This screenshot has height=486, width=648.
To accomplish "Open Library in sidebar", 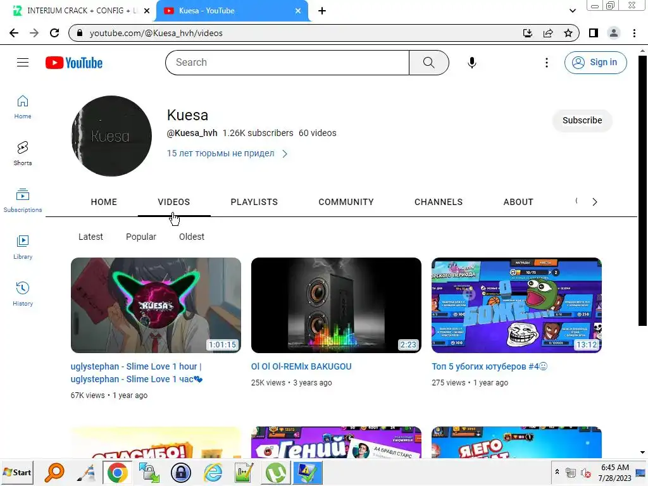I will [x=23, y=247].
